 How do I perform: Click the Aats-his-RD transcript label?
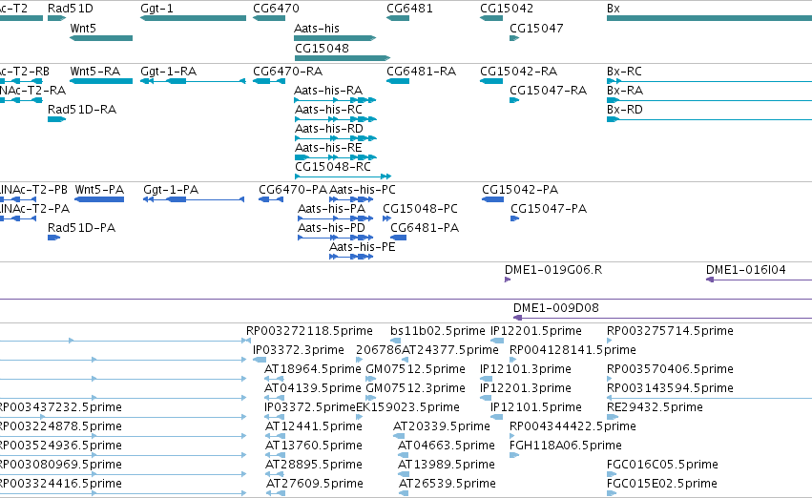329,129
